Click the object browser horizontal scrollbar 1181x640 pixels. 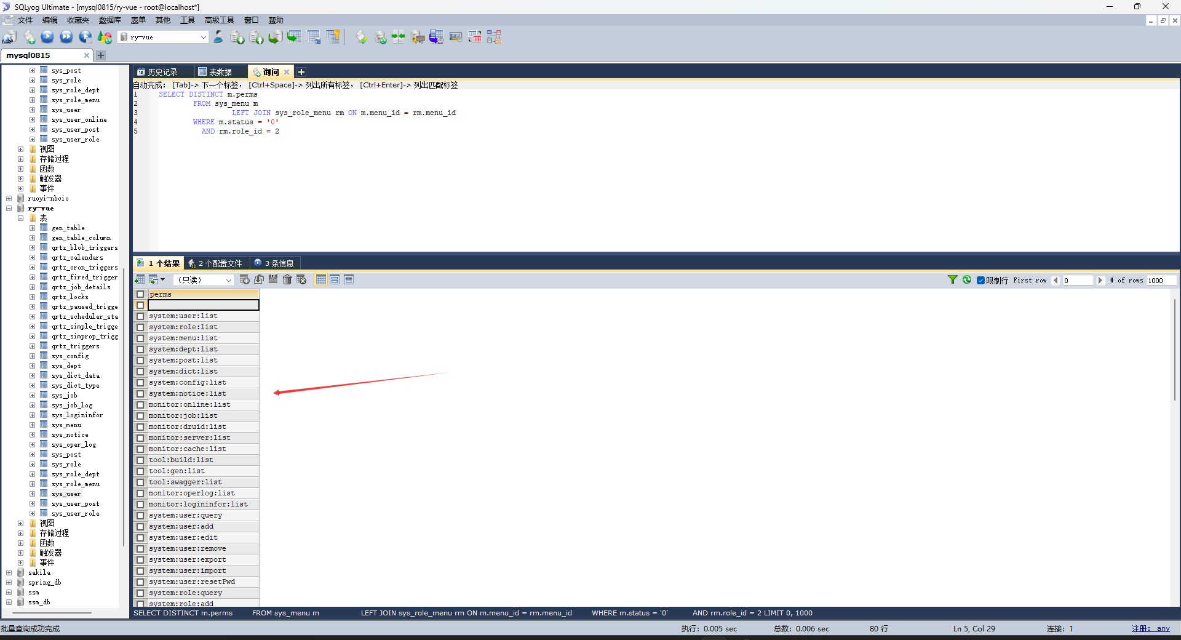pos(52,613)
